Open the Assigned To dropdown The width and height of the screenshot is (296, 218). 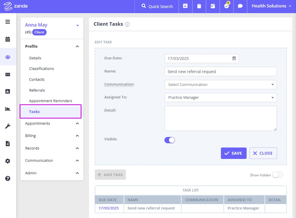coord(220,98)
